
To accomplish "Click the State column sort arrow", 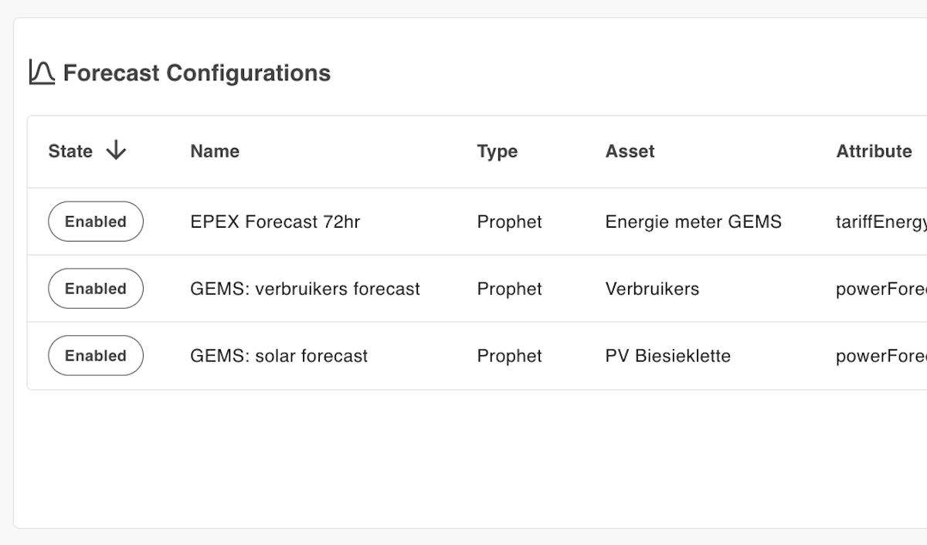I will 116,151.
